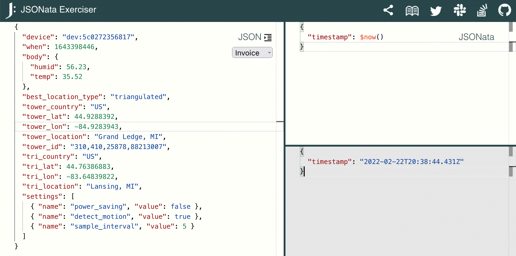Open the Slack community icon
The height and width of the screenshot is (256, 516).
click(460, 10)
